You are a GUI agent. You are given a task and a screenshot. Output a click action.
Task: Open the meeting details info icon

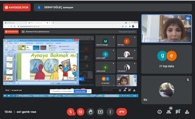tap(160, 112)
